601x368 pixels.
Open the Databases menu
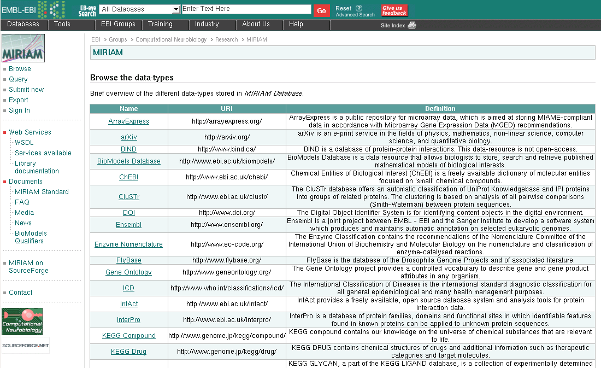[x=23, y=24]
